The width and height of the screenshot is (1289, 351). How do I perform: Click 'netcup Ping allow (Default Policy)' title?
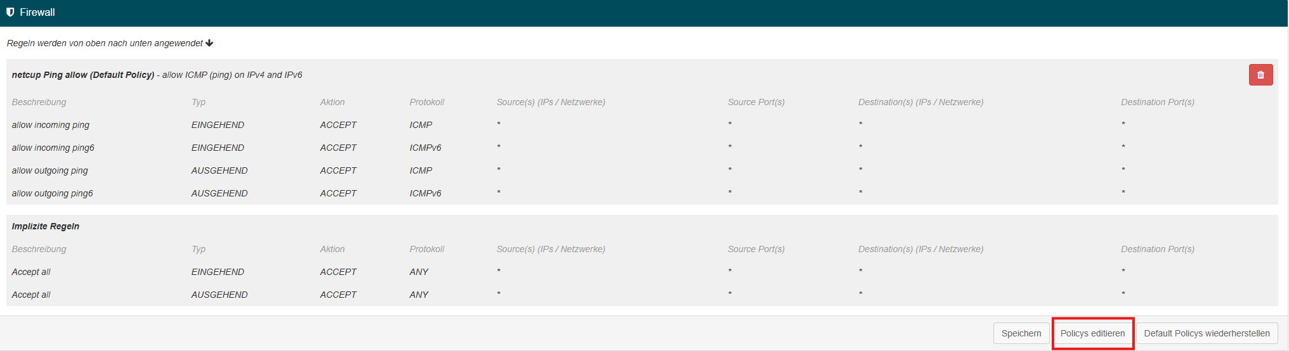tap(83, 75)
